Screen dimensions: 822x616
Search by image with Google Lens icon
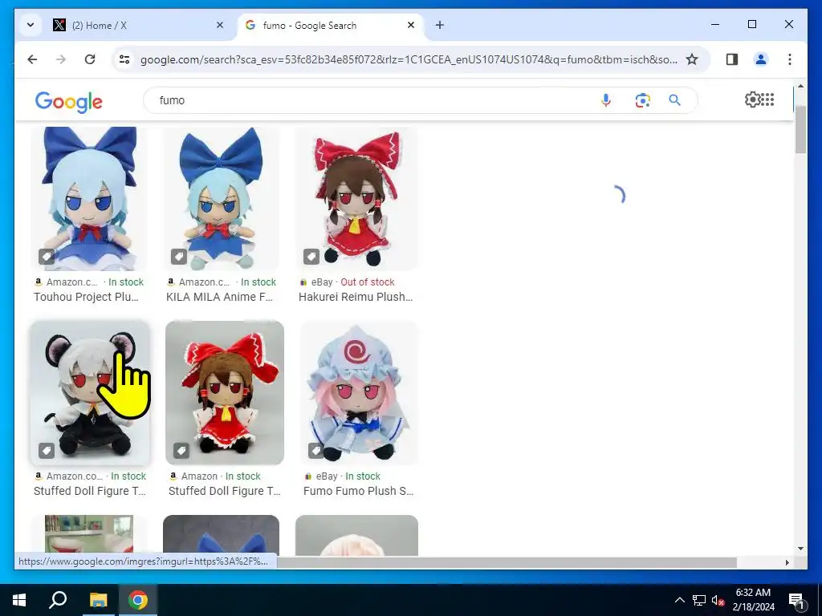[642, 100]
